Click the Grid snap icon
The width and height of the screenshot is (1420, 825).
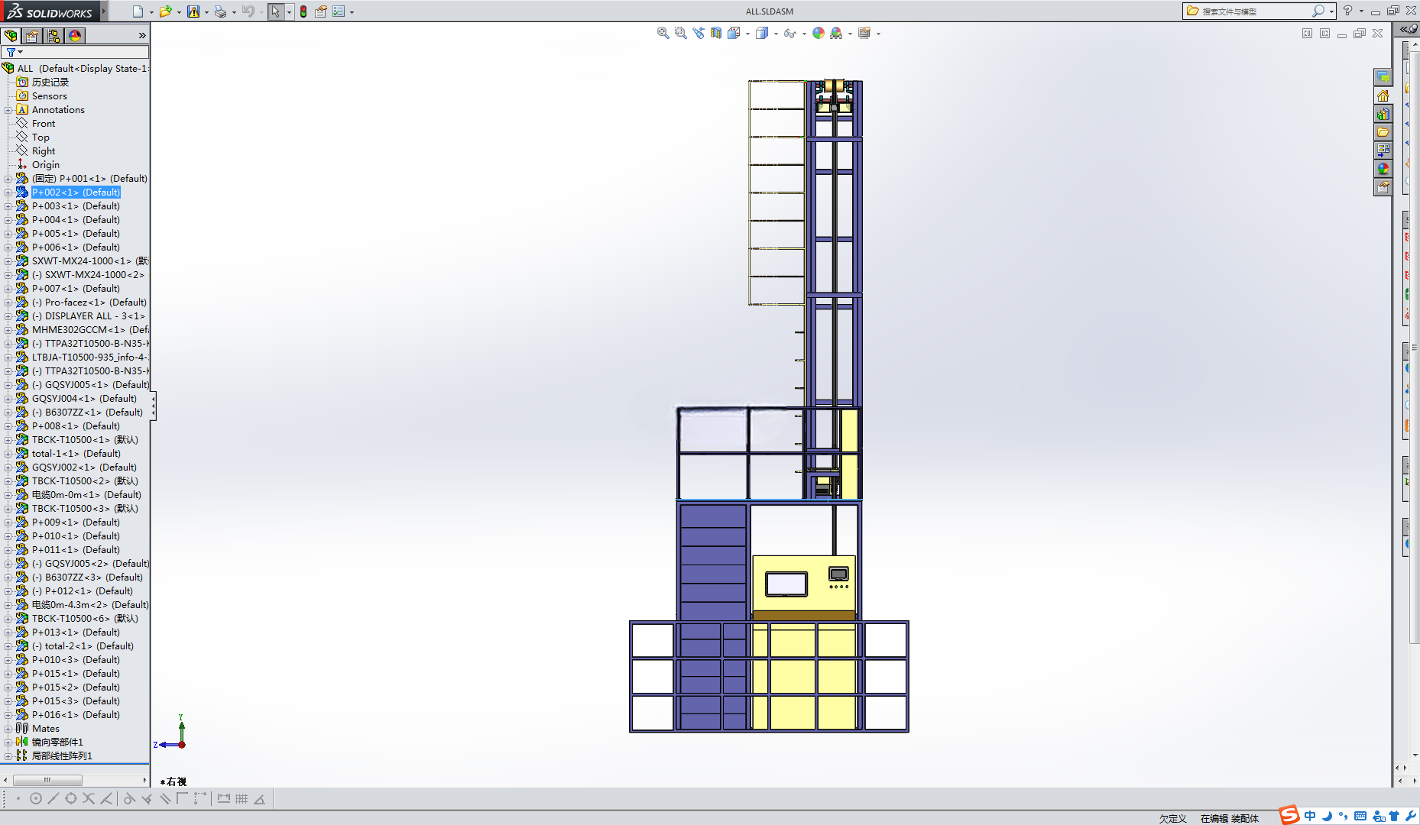(242, 799)
